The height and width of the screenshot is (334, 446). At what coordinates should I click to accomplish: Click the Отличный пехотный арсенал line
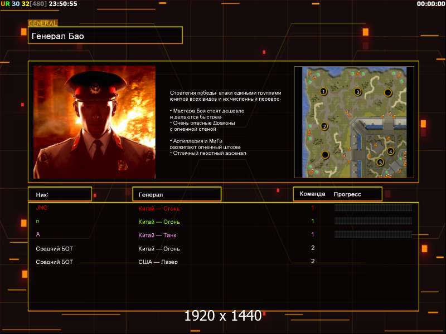[x=208, y=153]
